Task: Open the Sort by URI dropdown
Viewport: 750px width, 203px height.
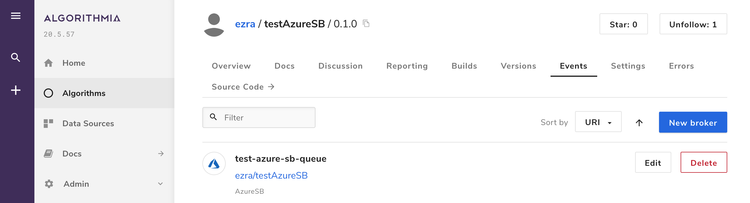Action: [598, 122]
